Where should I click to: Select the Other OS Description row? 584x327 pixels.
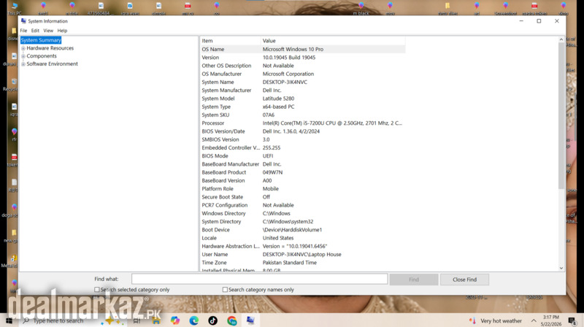coord(302,66)
